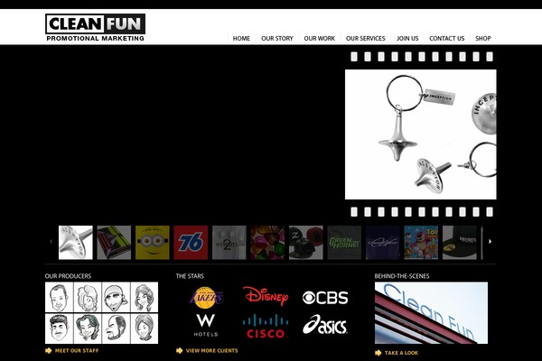
Task: Click the large Inception keychain slide image
Action: click(x=421, y=134)
